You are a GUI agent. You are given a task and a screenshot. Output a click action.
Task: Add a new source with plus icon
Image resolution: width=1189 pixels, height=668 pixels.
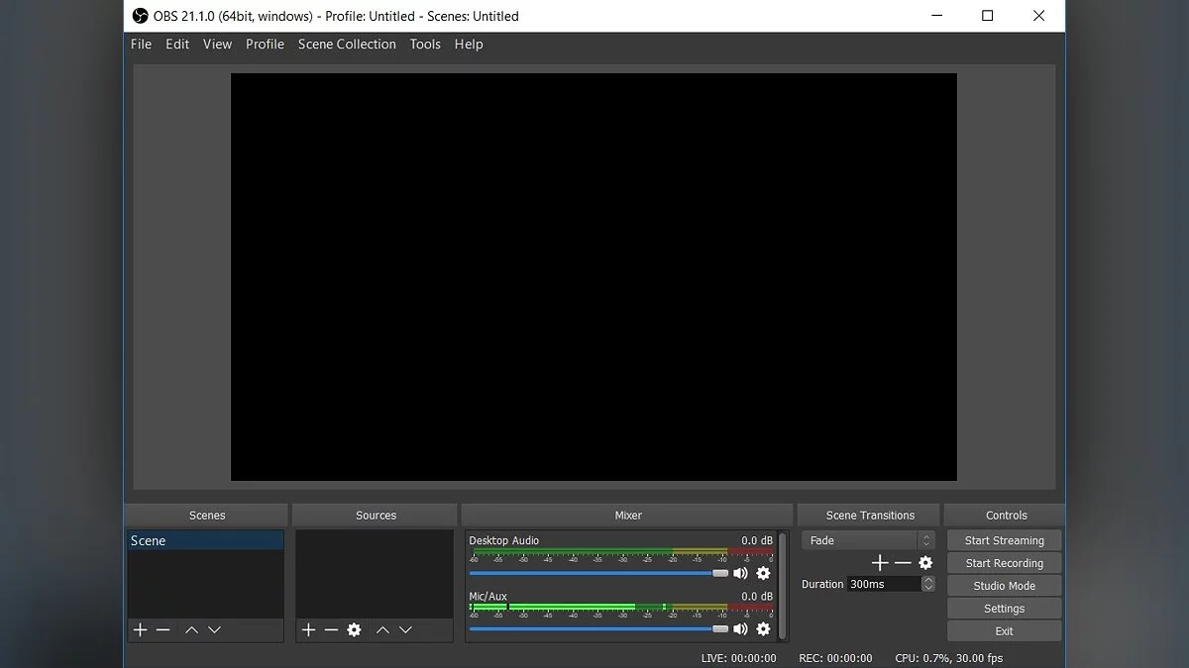pos(308,629)
